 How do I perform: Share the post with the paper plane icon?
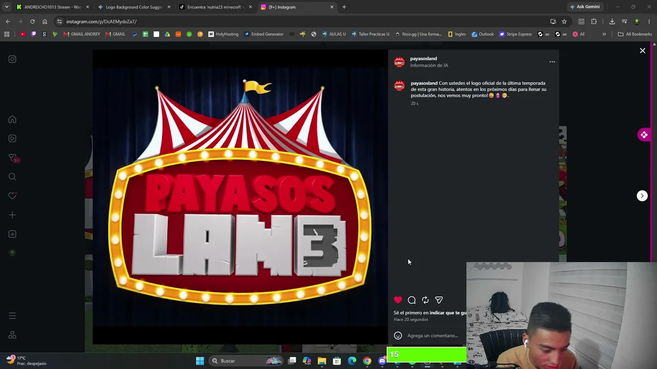tap(439, 300)
